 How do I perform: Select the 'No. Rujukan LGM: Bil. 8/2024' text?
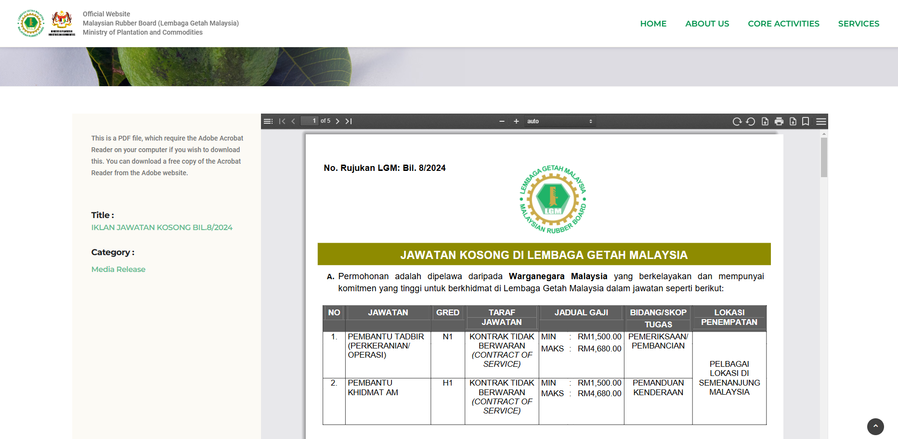(385, 168)
